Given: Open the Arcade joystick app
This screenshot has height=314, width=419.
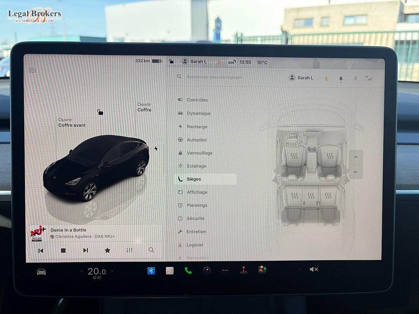Looking at the screenshot, I should coord(244,270).
